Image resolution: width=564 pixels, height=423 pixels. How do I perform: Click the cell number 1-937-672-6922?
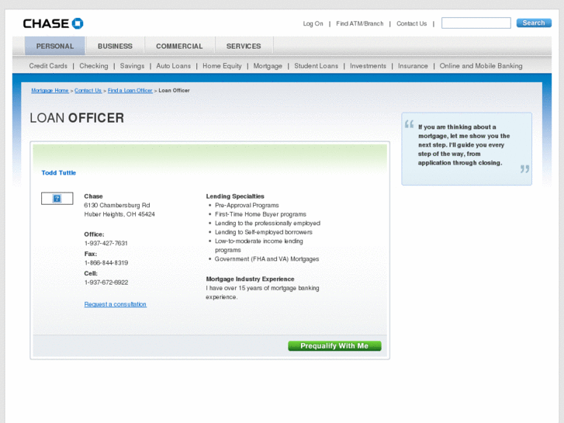[x=106, y=283]
